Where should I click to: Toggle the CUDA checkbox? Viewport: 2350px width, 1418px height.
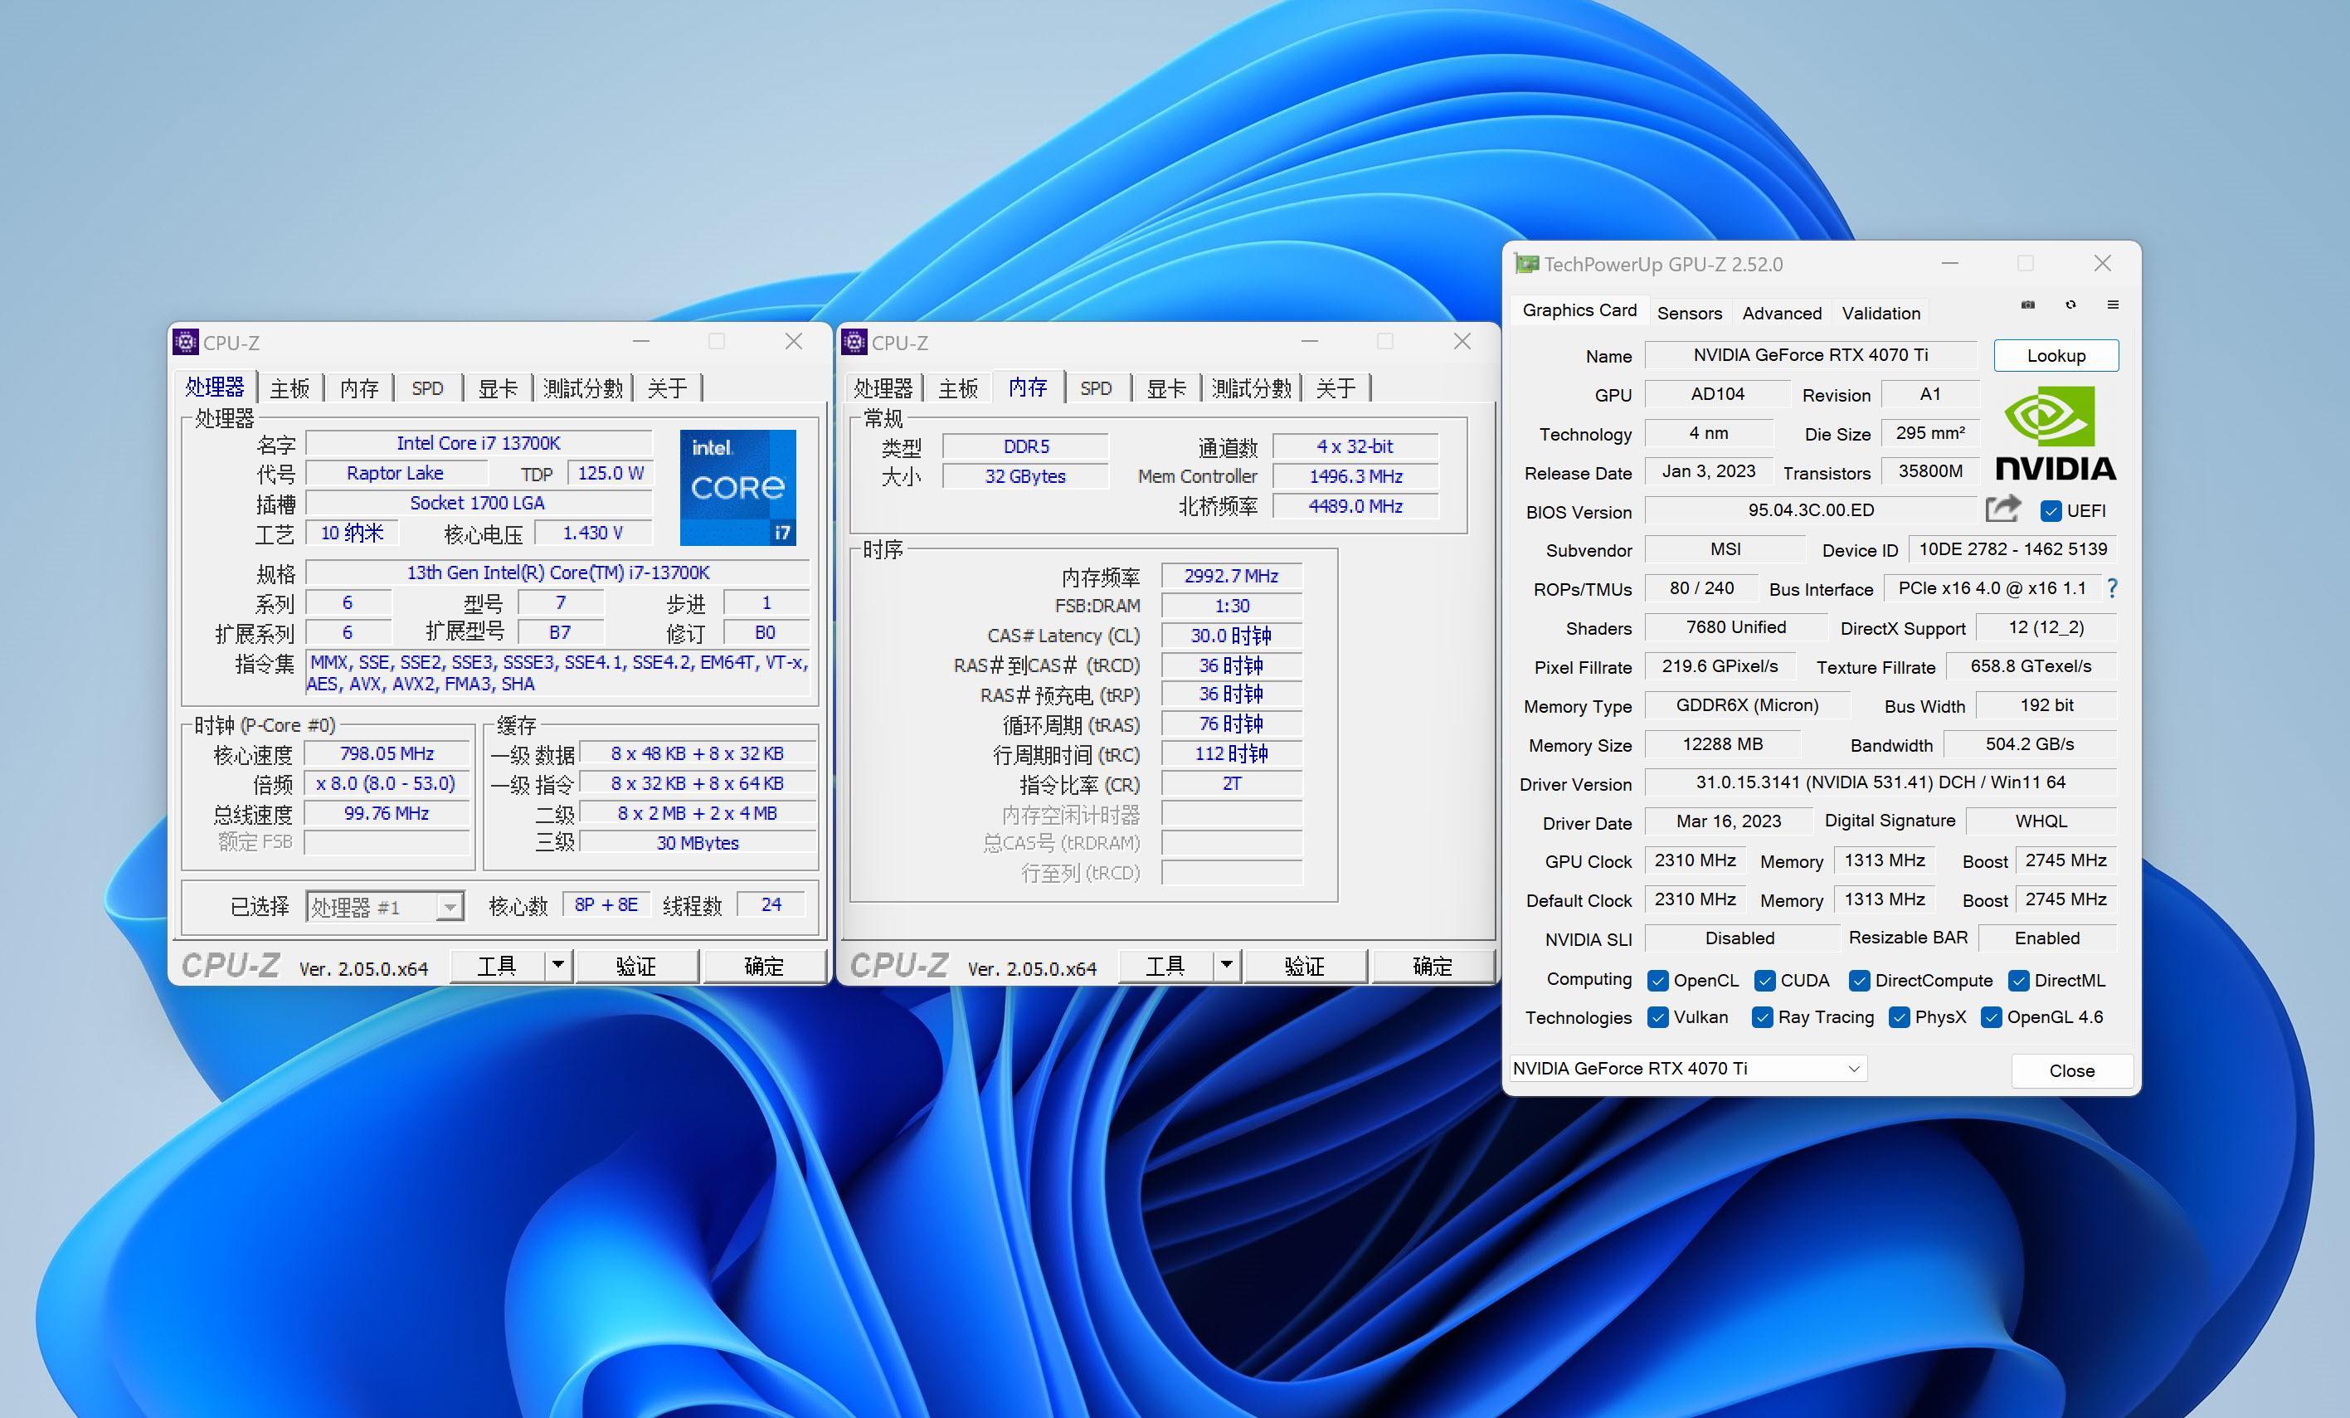(x=1764, y=980)
